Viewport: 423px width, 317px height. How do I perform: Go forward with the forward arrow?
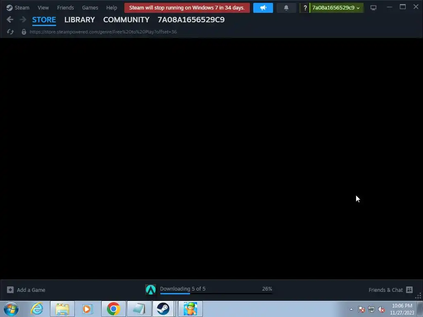click(23, 19)
